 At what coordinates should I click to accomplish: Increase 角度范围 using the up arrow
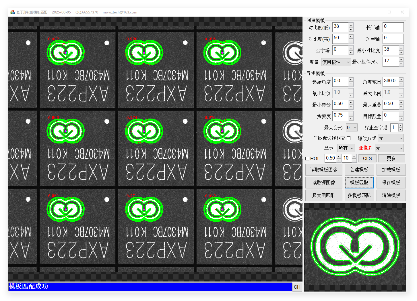point(401,79)
